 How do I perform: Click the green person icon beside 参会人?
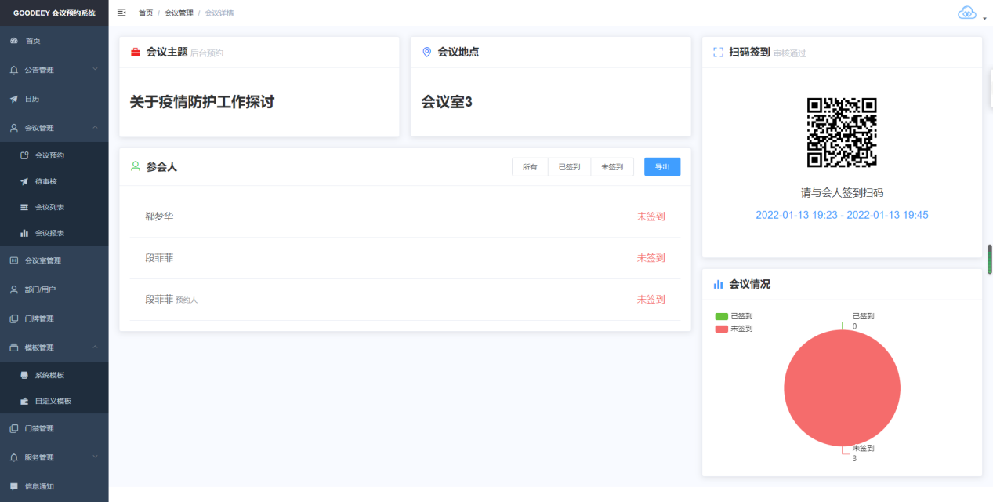click(x=136, y=166)
